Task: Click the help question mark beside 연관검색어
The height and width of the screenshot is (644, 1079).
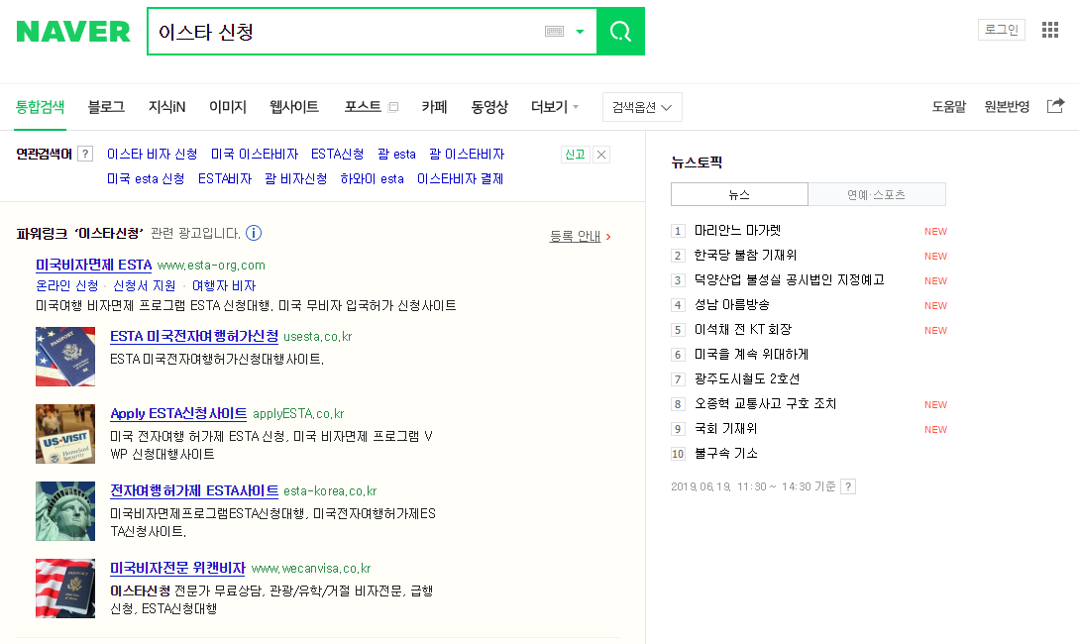Action: tap(85, 155)
